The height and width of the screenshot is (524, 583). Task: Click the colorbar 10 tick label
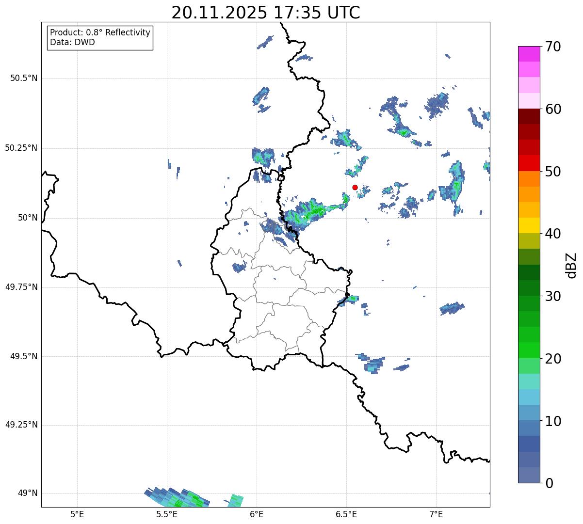pos(553,421)
